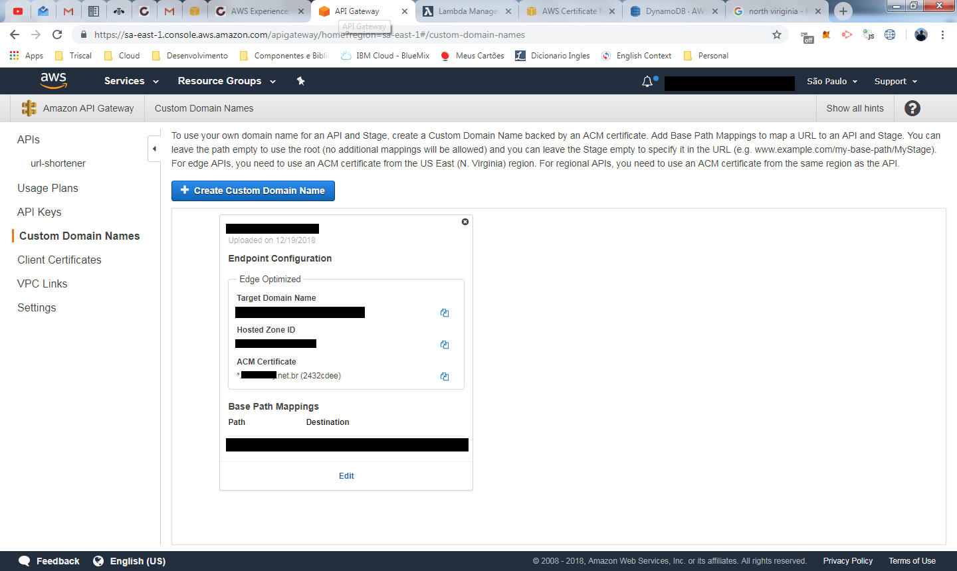
Task: Select VPC Links in the sidebar
Action: 43,284
